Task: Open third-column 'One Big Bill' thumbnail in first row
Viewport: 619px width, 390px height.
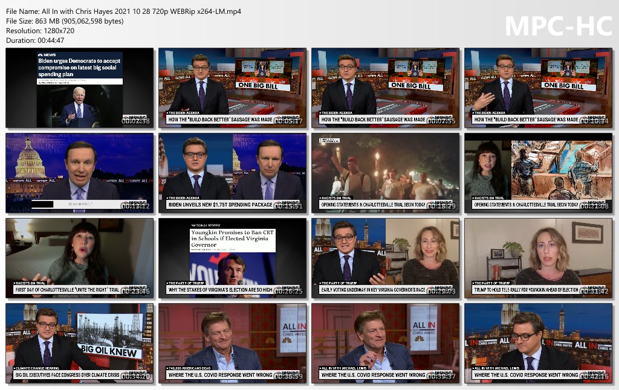Action: (x=385, y=88)
